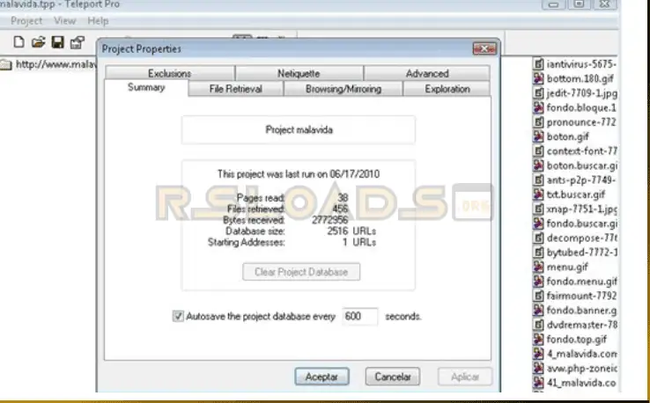Switch to the Browsing/Mirroring tab
The width and height of the screenshot is (650, 403).
(x=343, y=89)
